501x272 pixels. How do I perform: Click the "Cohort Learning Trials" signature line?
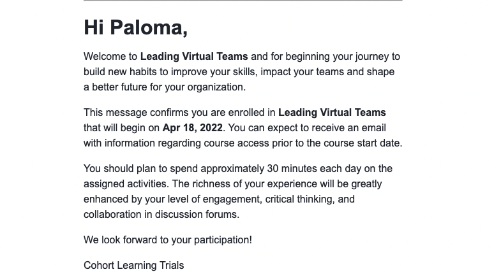point(133,265)
